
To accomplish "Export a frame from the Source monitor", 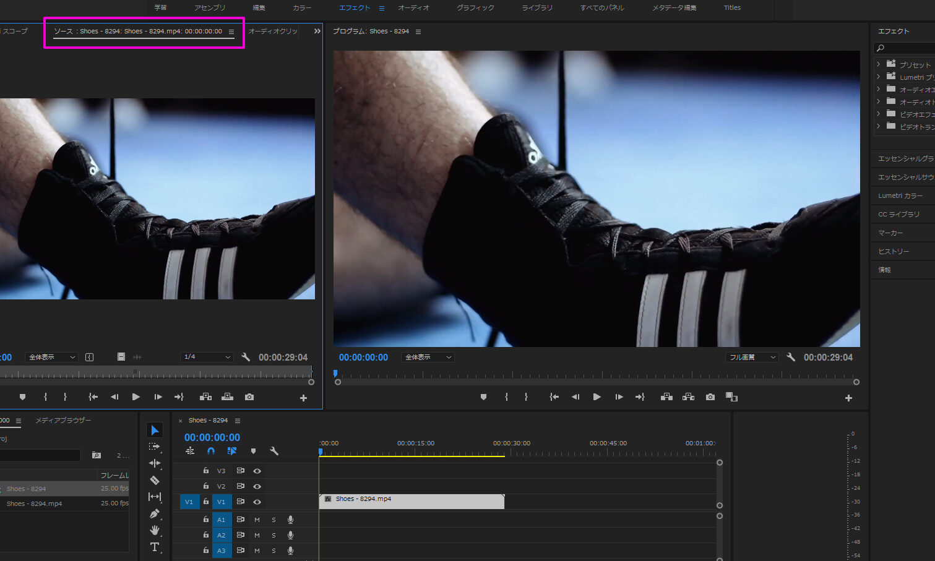I will 249,397.
